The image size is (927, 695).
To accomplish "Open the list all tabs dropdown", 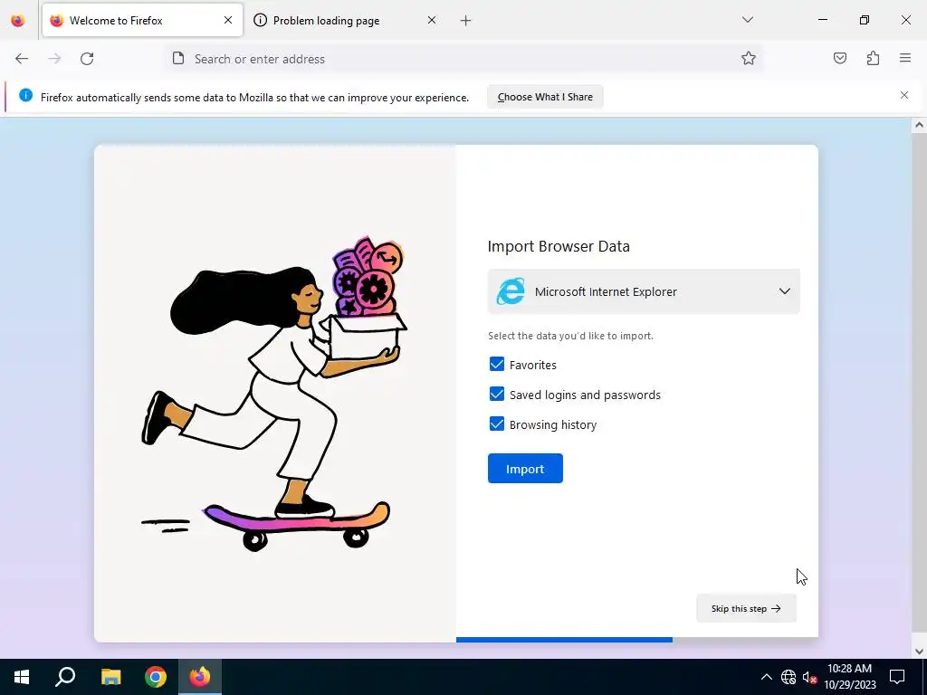I will [747, 20].
